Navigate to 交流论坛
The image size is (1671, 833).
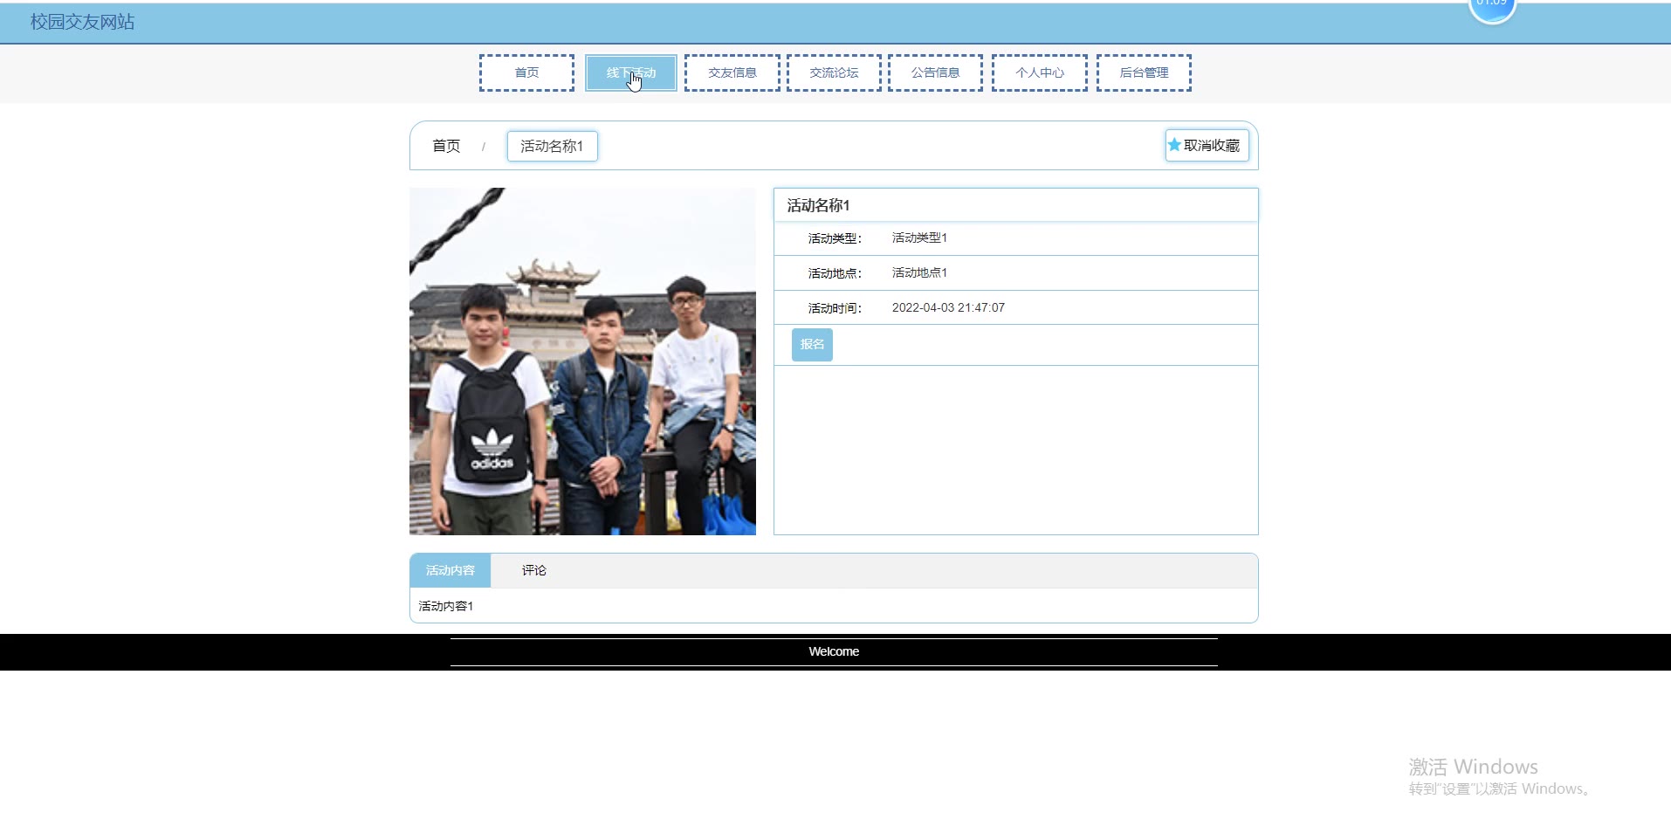point(834,72)
